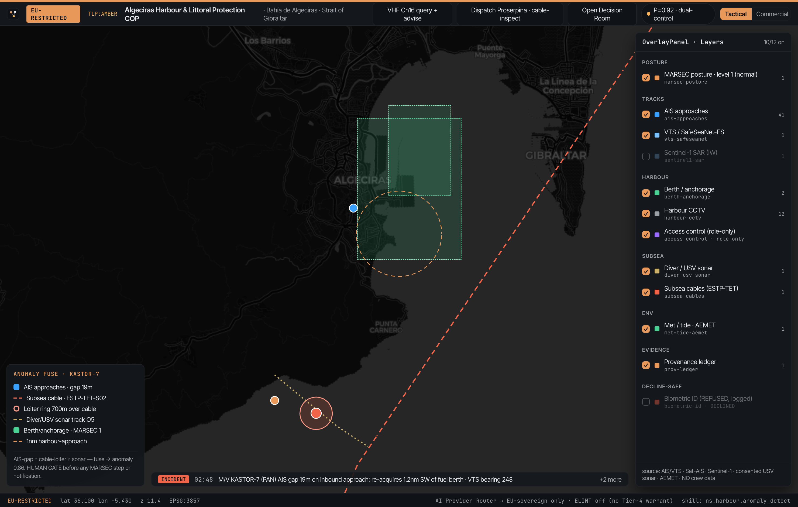This screenshot has height=507, width=798.
Task: Click Diver / USV sonar tan swatch
Action: pyautogui.click(x=657, y=271)
